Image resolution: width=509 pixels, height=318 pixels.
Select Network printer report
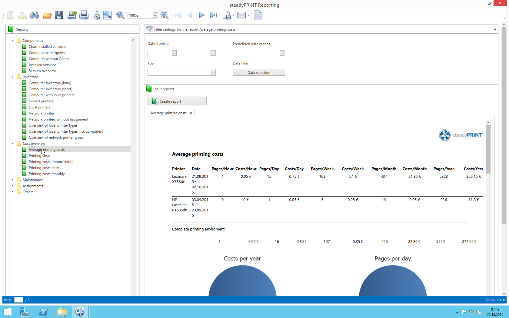tap(42, 113)
